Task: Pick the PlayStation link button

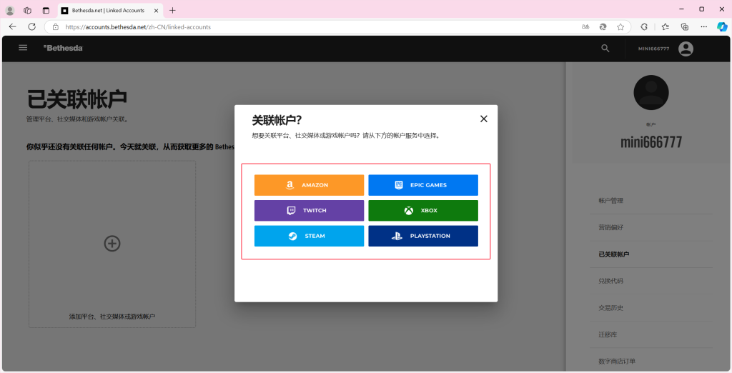Action: click(423, 236)
